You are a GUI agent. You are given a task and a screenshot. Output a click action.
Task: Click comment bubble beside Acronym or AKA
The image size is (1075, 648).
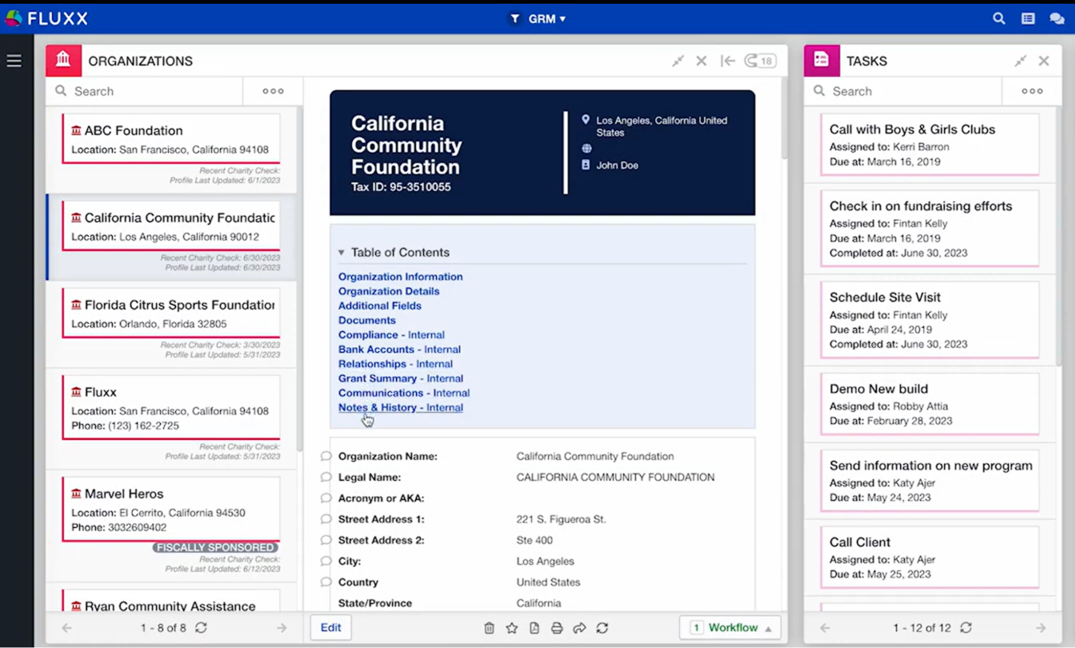click(x=326, y=498)
